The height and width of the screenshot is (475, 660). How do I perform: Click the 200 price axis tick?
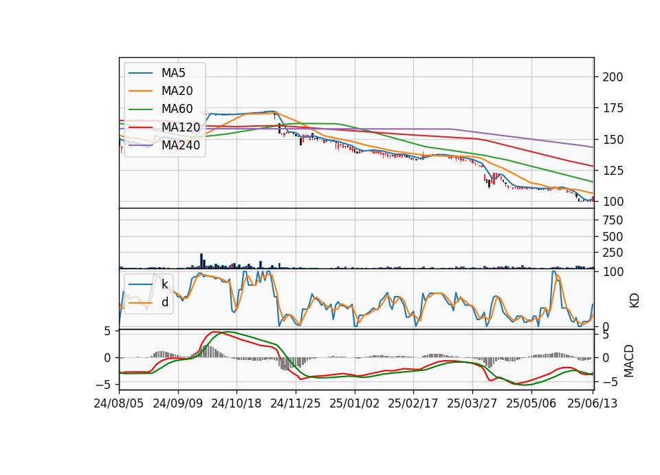pos(613,77)
